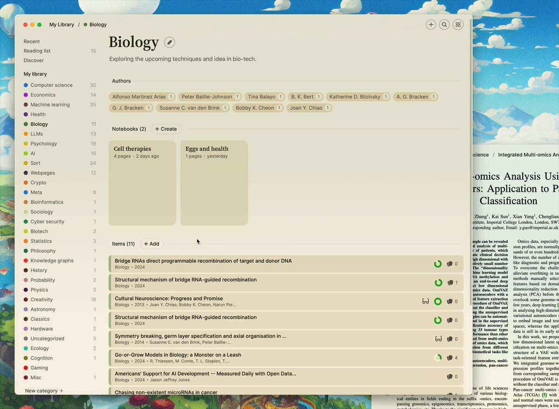Filter by author Peter Baillie-Johnson

[210, 97]
